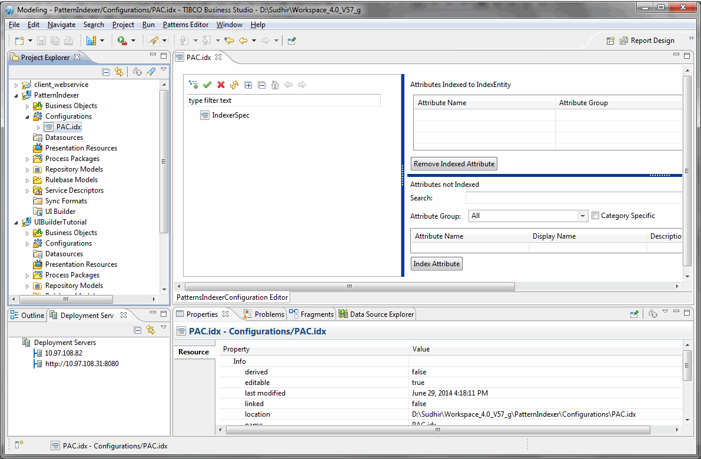Switch to the Outline tab
This screenshot has width=701, height=459.
click(27, 315)
